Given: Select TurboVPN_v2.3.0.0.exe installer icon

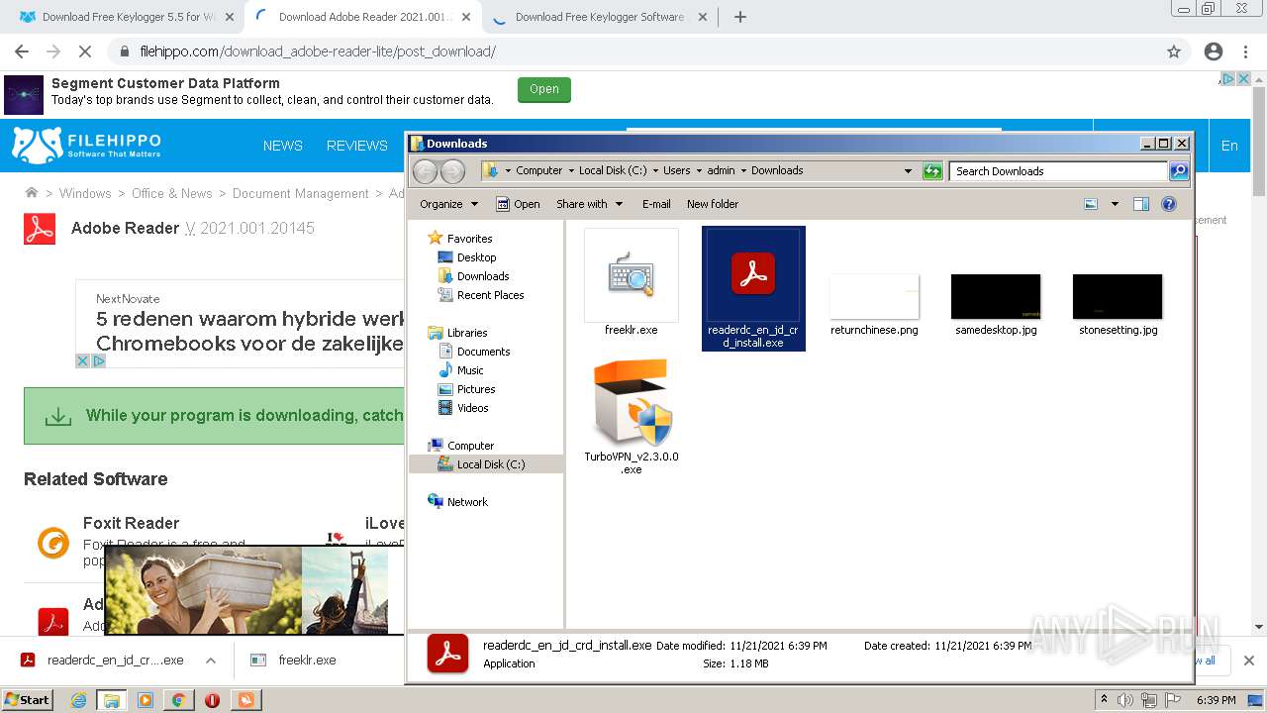Looking at the screenshot, I should click(632, 403).
